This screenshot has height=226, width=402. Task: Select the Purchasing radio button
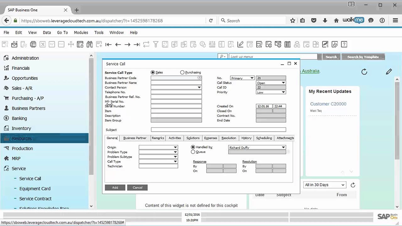pos(182,72)
